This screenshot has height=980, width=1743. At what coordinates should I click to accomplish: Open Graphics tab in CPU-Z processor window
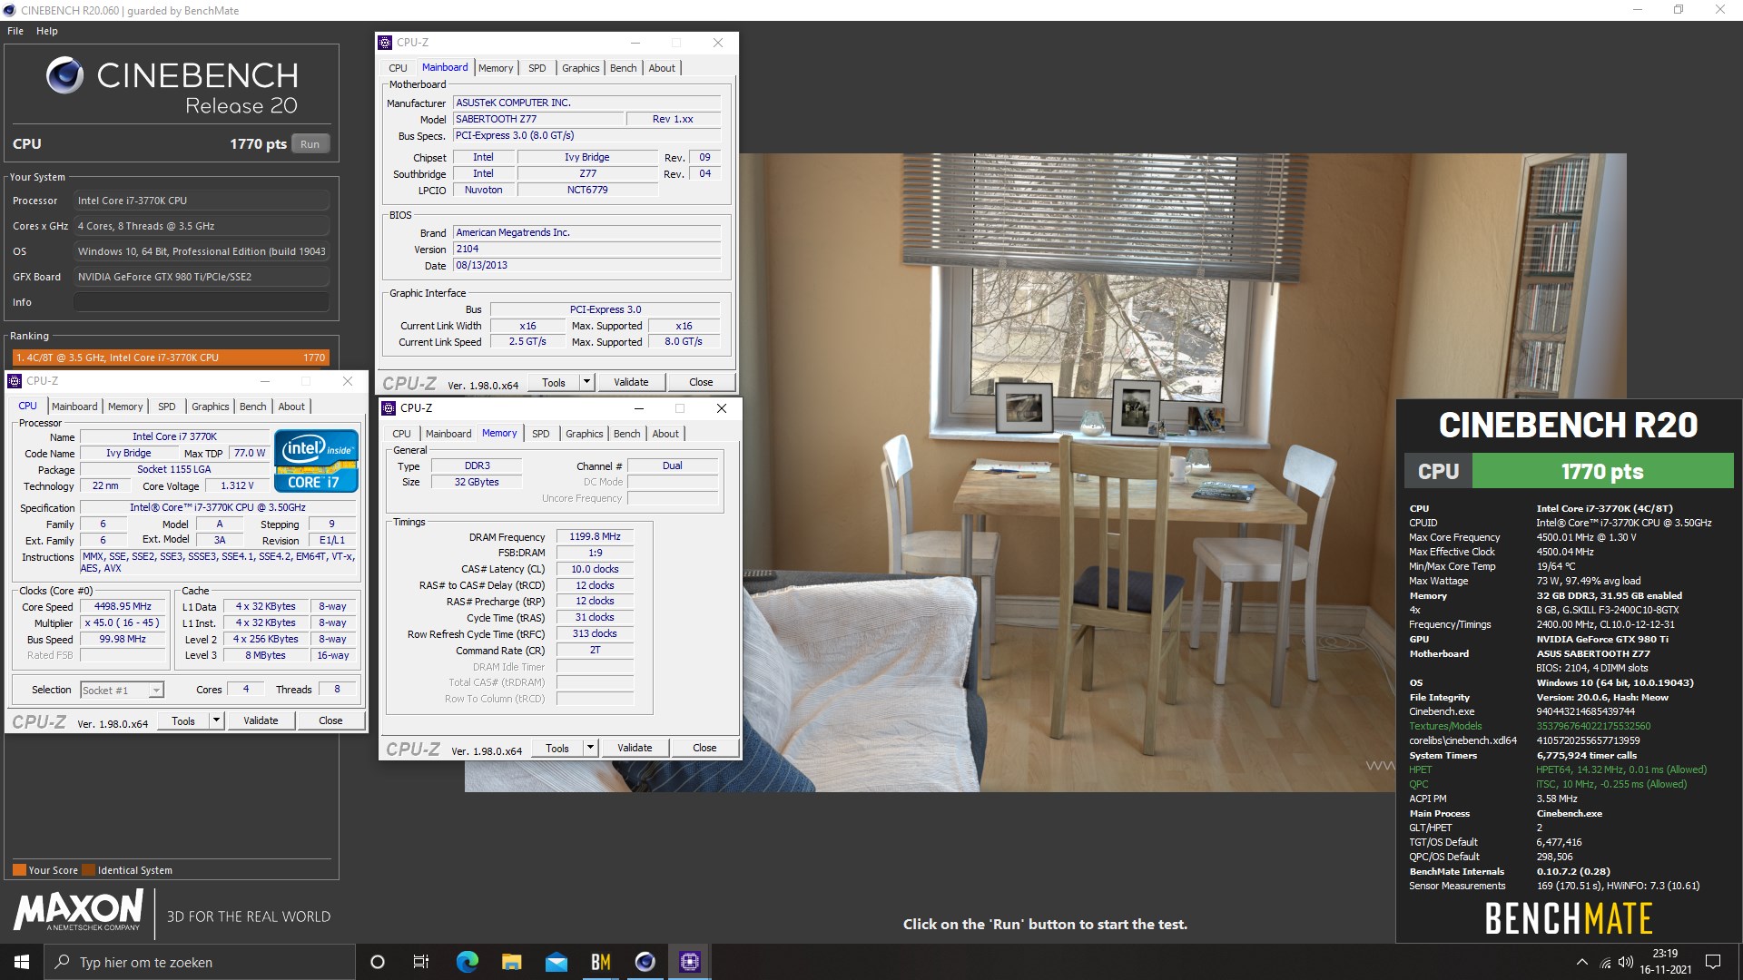pyautogui.click(x=211, y=407)
